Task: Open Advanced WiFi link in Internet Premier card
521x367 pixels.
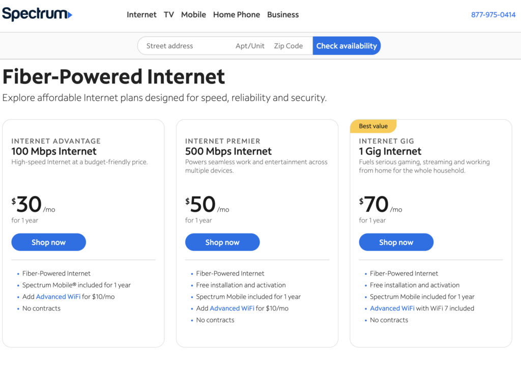Action: [232, 308]
